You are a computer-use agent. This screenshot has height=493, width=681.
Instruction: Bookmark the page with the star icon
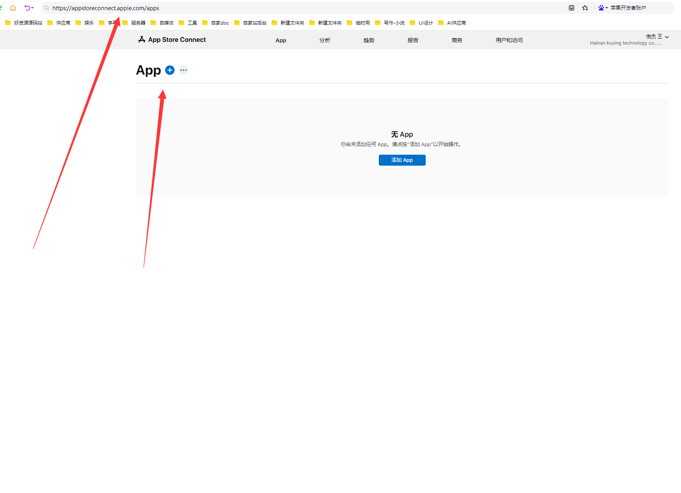585,8
